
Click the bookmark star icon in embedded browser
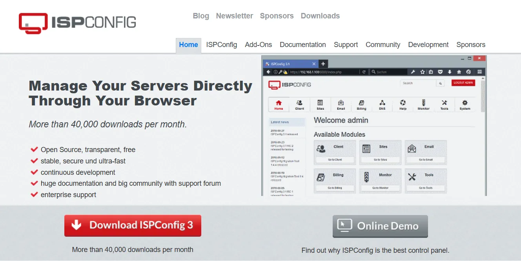click(423, 72)
